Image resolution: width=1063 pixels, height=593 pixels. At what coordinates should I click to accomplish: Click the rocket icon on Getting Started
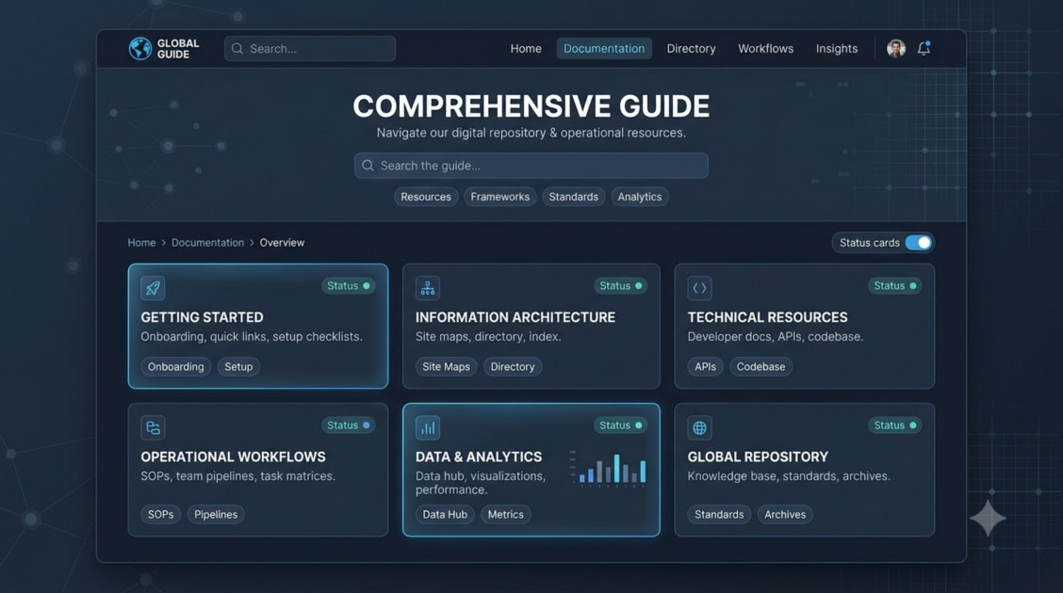(154, 288)
